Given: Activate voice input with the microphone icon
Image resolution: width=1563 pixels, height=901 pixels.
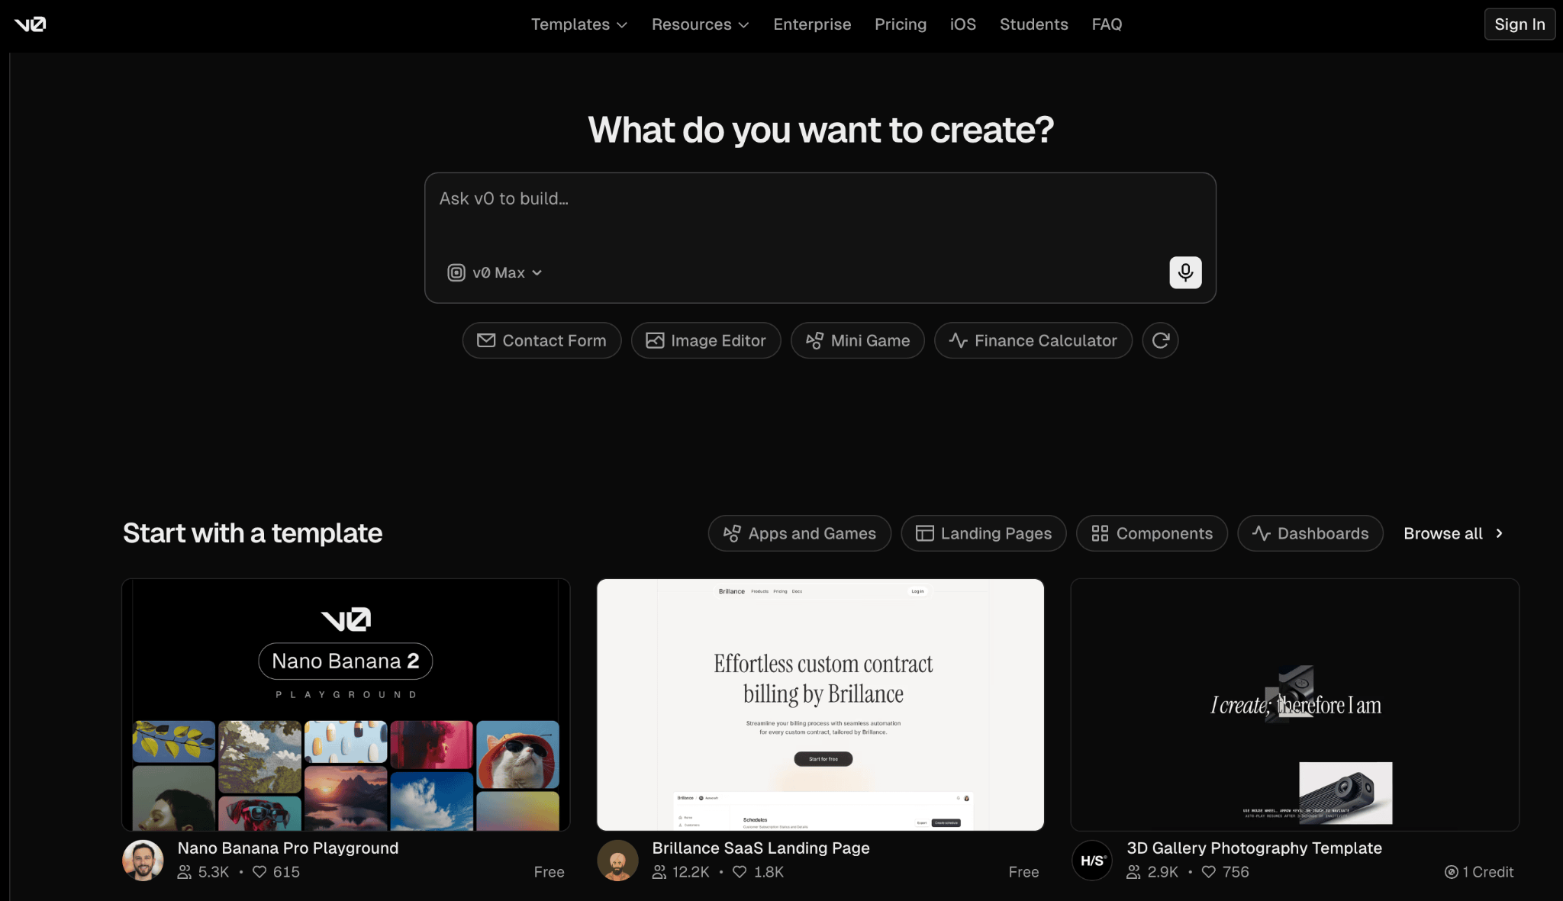Looking at the screenshot, I should (1184, 272).
